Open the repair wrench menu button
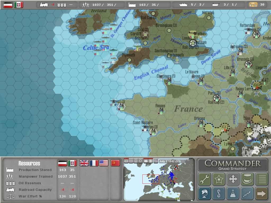The height and width of the screenshot is (203, 271). [x=205, y=179]
